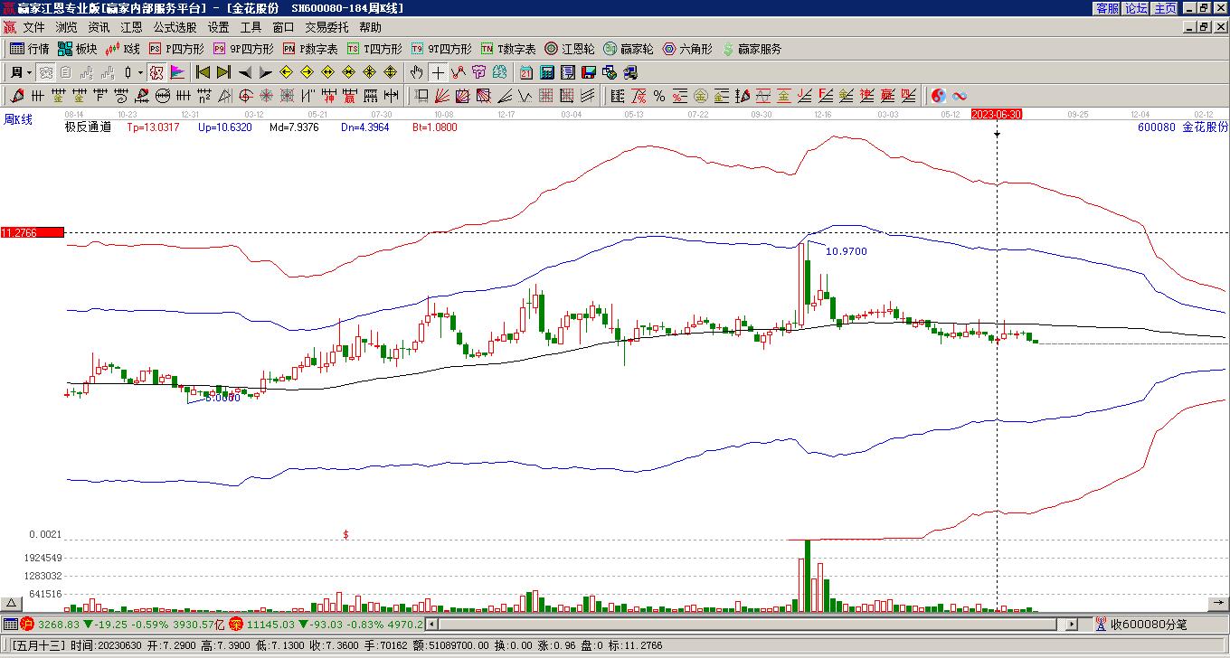Open the 工具 menu
Image resolution: width=1230 pixels, height=658 pixels.
click(x=251, y=27)
